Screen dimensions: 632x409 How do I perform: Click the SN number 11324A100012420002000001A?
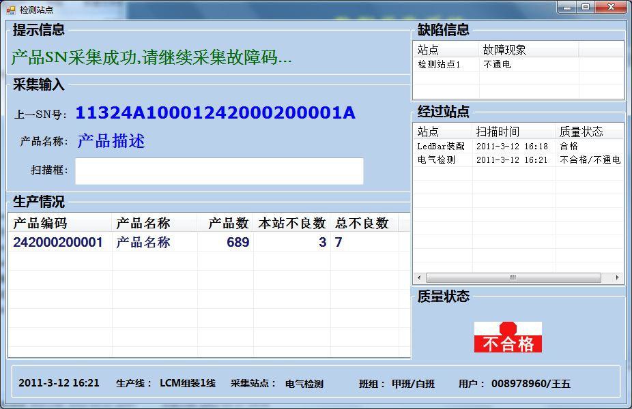[215, 112]
